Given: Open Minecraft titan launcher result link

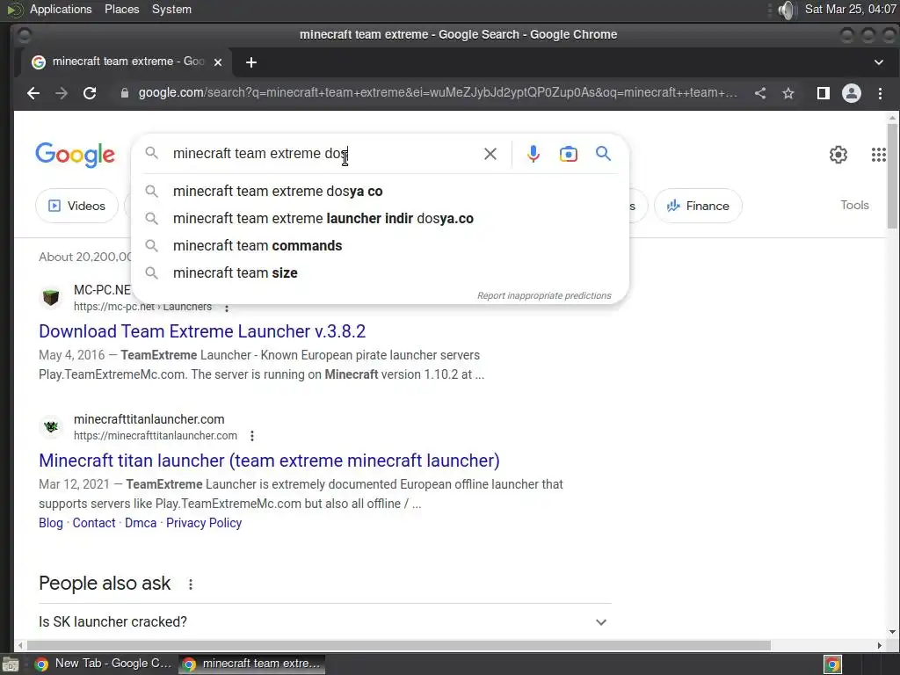Looking at the screenshot, I should 269,461.
